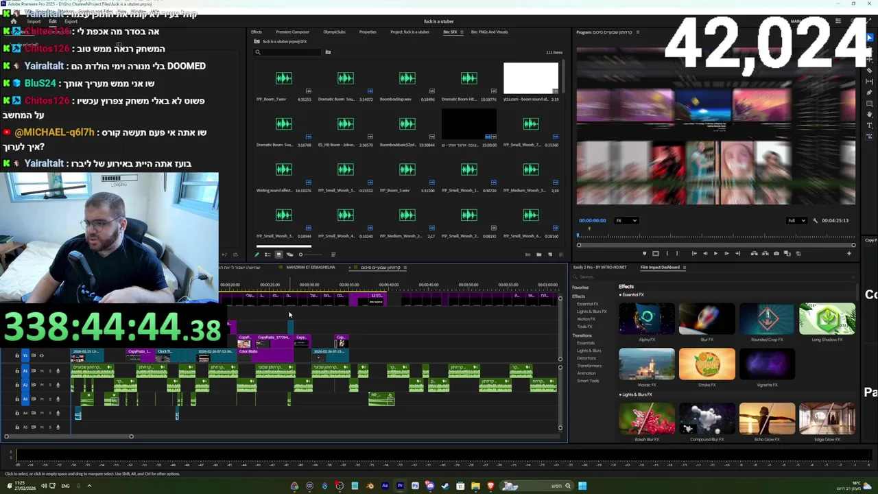Open Favorites in Film Impact sidebar
Viewport: 878px width, 494px height.
580,287
